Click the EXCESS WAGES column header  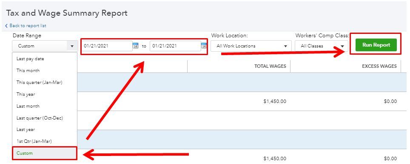point(379,66)
